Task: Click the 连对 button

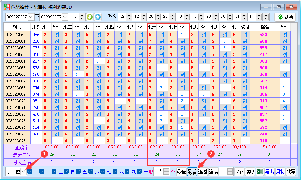Action: pos(203,172)
